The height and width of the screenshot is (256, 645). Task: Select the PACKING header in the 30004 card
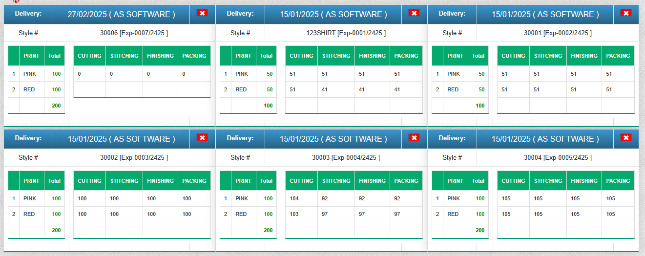(x=618, y=181)
